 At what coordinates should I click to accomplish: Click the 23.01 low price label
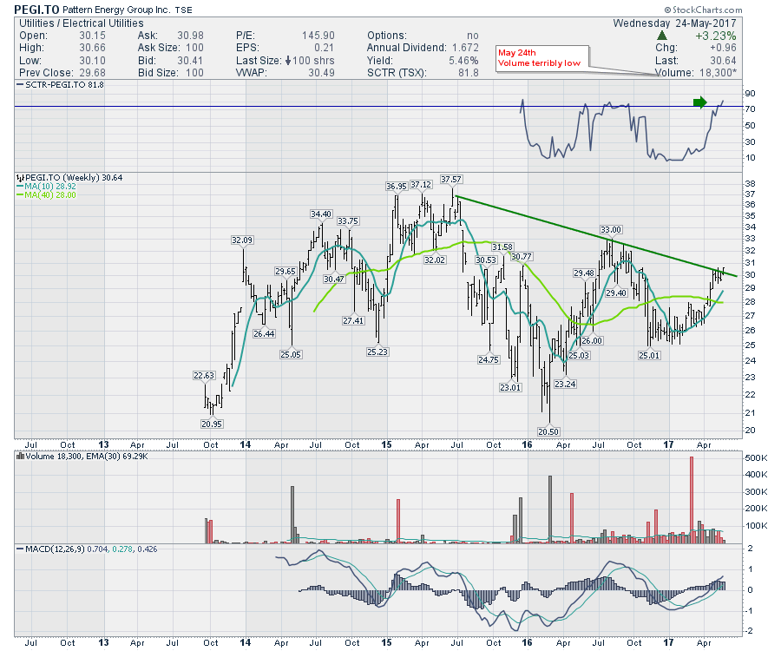tap(510, 387)
